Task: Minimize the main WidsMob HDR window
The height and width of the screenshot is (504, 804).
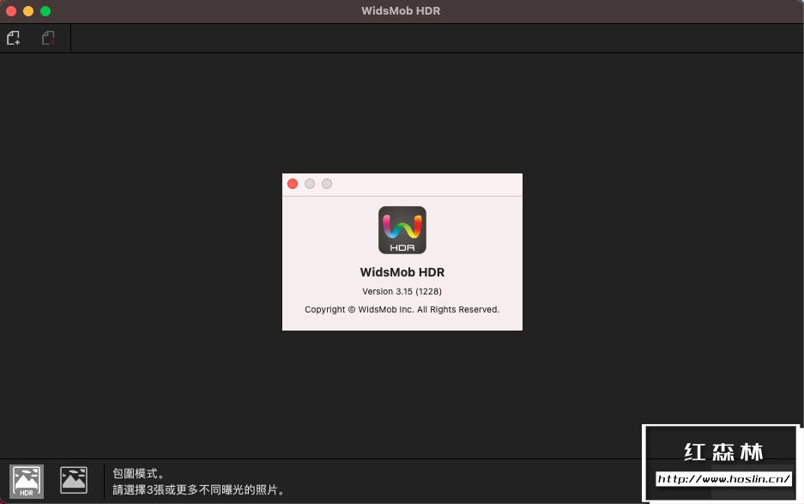Action: point(28,11)
